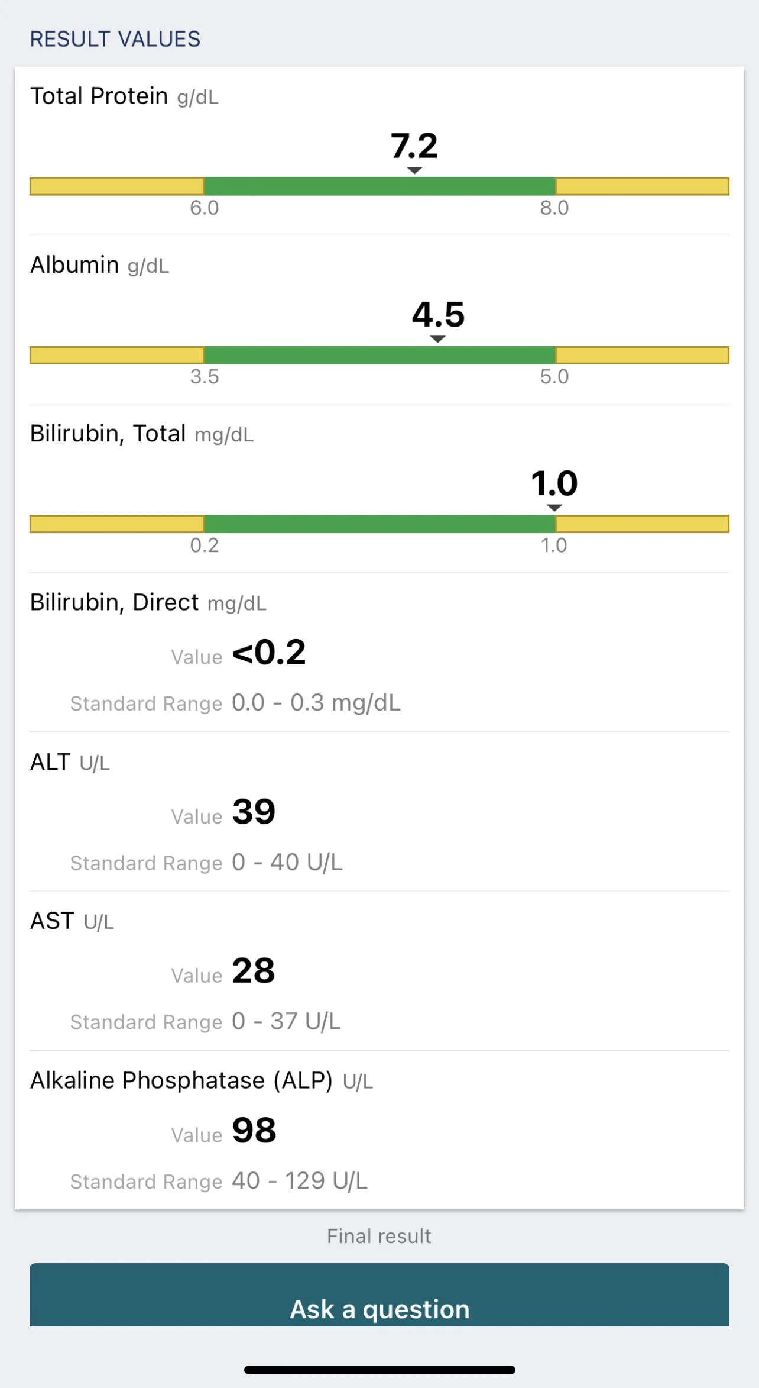Tap the Bilirubin, Direct value <0.2
Image resolution: width=759 pixels, height=1388 pixels.
269,653
